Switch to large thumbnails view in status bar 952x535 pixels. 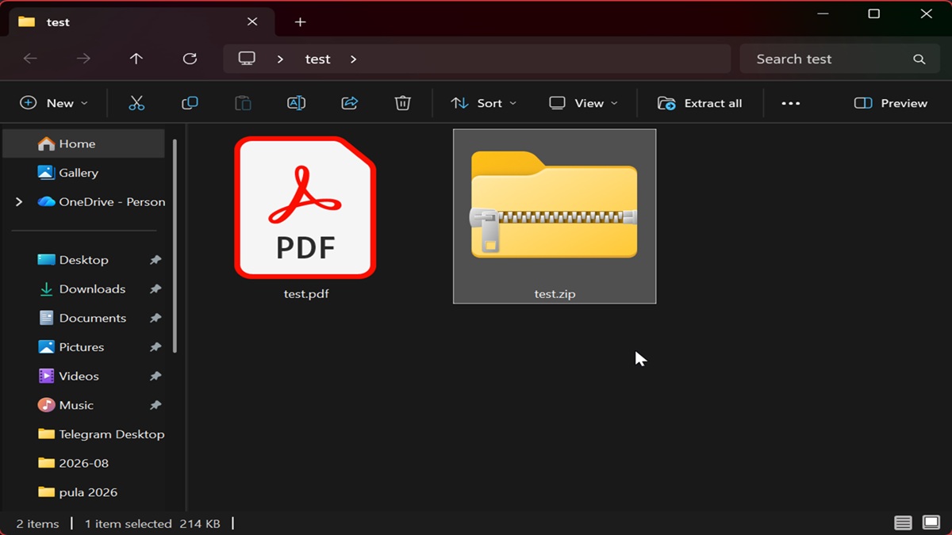coord(931,523)
